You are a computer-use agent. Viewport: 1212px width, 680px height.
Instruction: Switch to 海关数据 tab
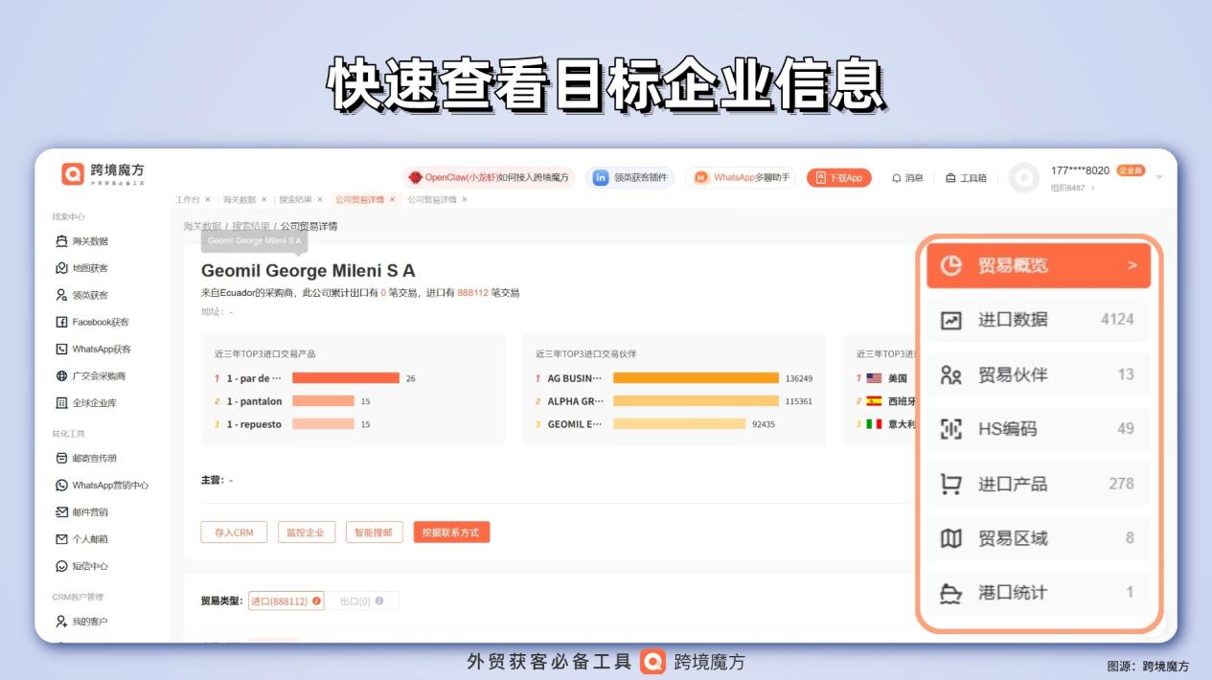[x=240, y=199]
